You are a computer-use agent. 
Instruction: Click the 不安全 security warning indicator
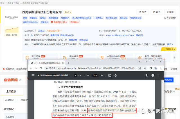[51, 68]
